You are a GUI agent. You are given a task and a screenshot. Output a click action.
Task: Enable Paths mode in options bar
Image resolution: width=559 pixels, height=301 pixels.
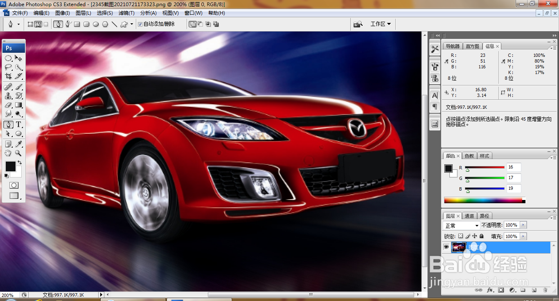(38, 24)
